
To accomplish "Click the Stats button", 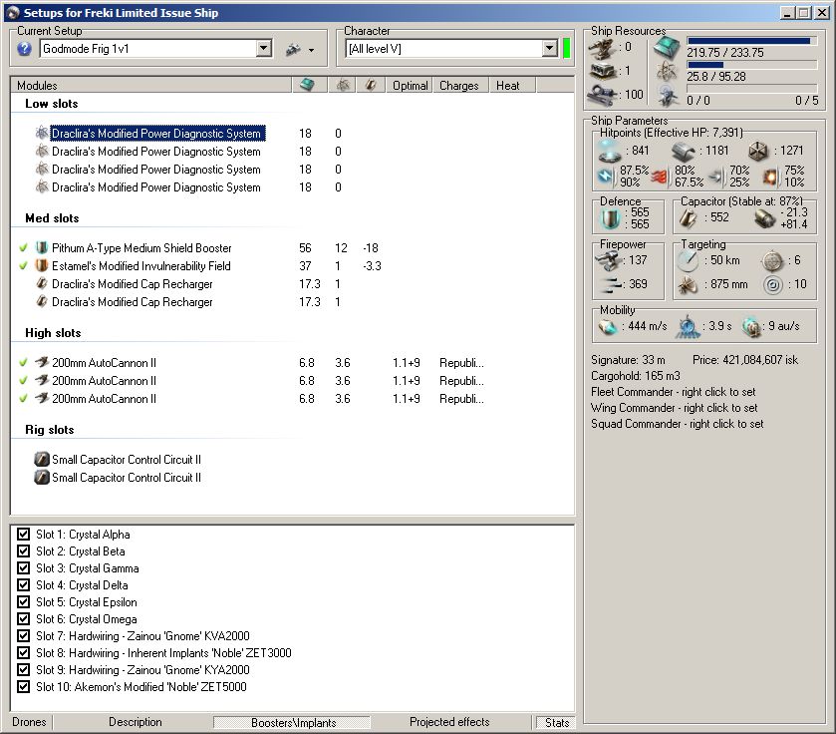I will [557, 722].
